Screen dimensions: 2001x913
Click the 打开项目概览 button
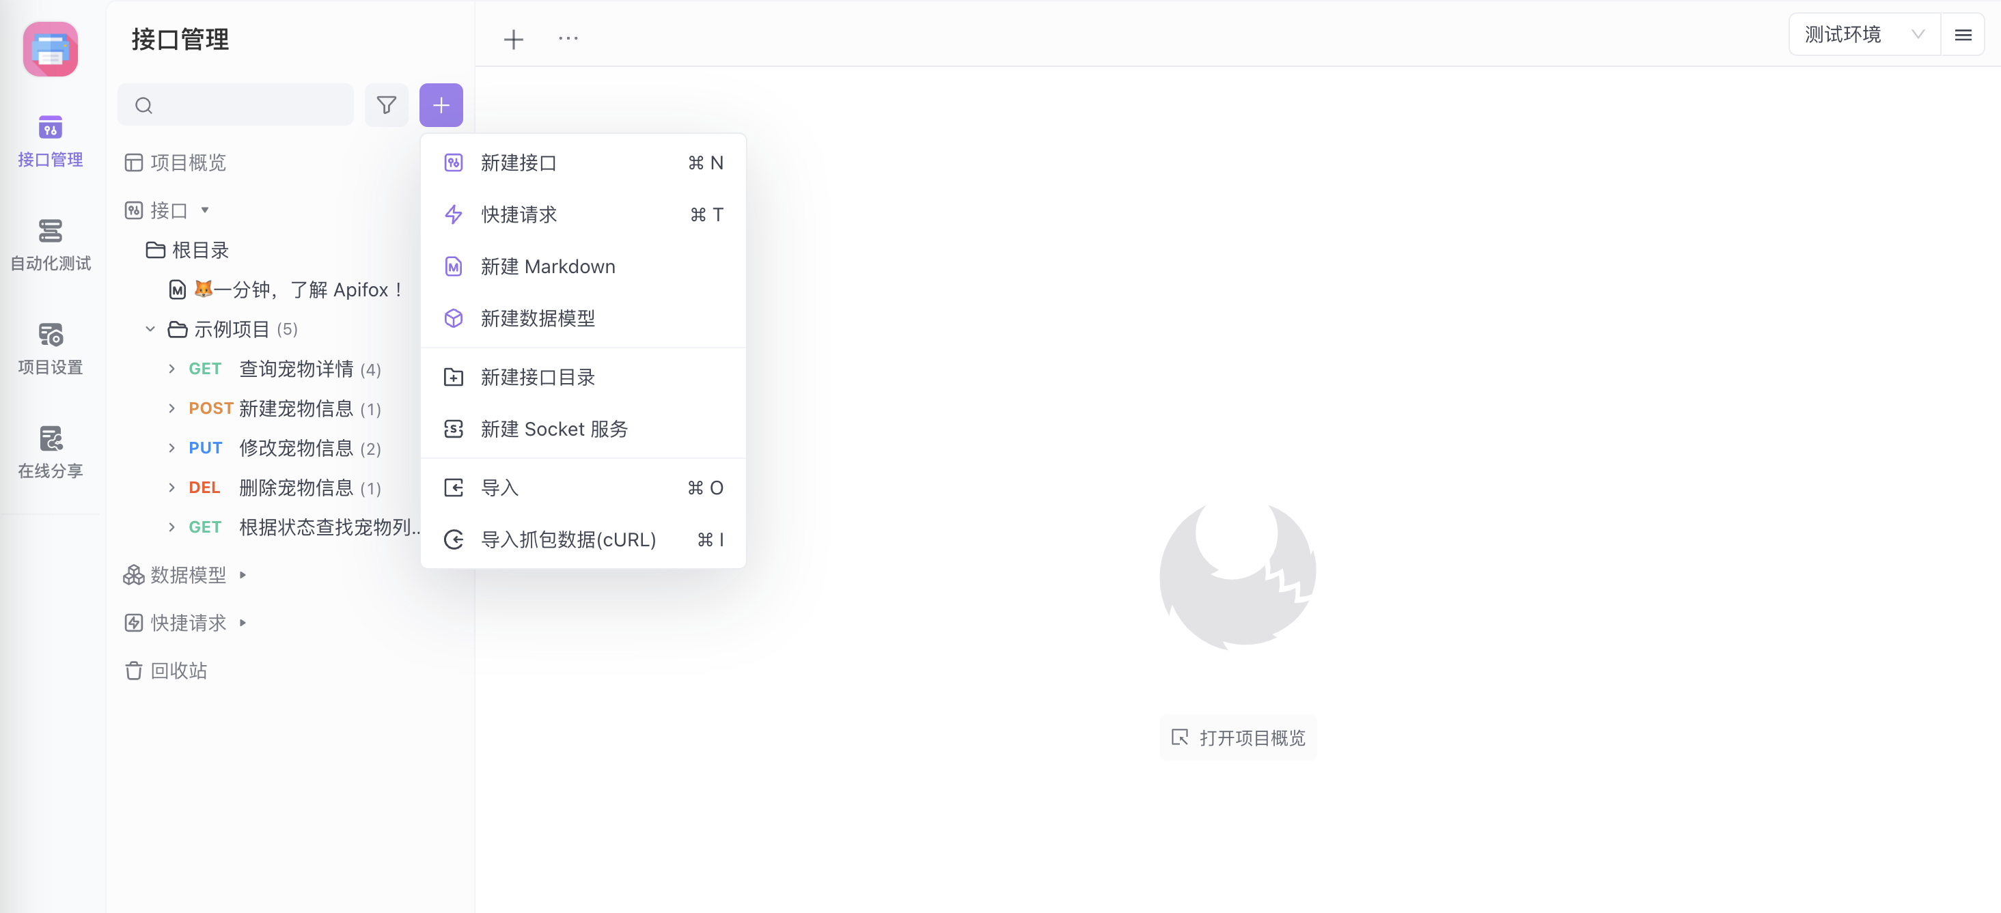point(1237,737)
